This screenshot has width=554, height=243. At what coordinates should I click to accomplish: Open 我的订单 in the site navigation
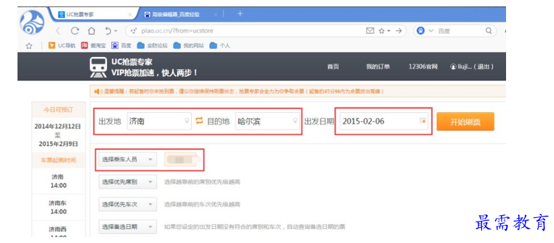(378, 67)
